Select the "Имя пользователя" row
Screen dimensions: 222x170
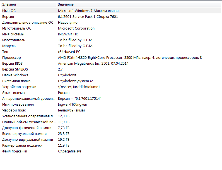pyautogui.click(x=18, y=104)
